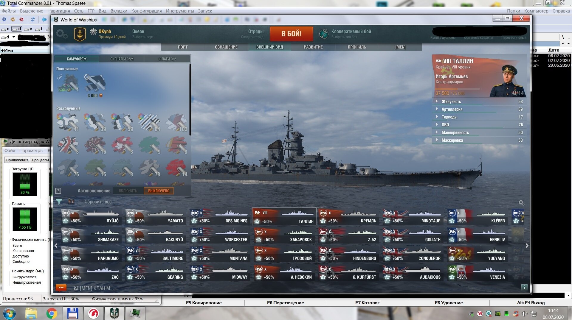Select the camouflage with quantity 103

[176, 122]
